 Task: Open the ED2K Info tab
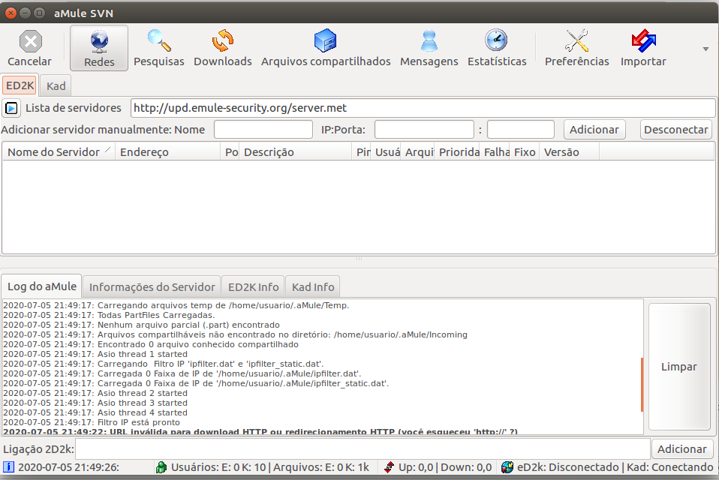(x=253, y=287)
